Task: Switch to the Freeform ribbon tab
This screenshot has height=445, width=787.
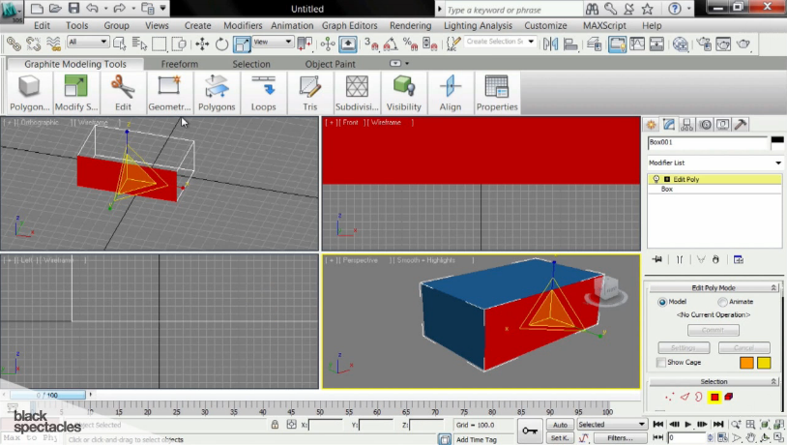Action: tap(179, 64)
